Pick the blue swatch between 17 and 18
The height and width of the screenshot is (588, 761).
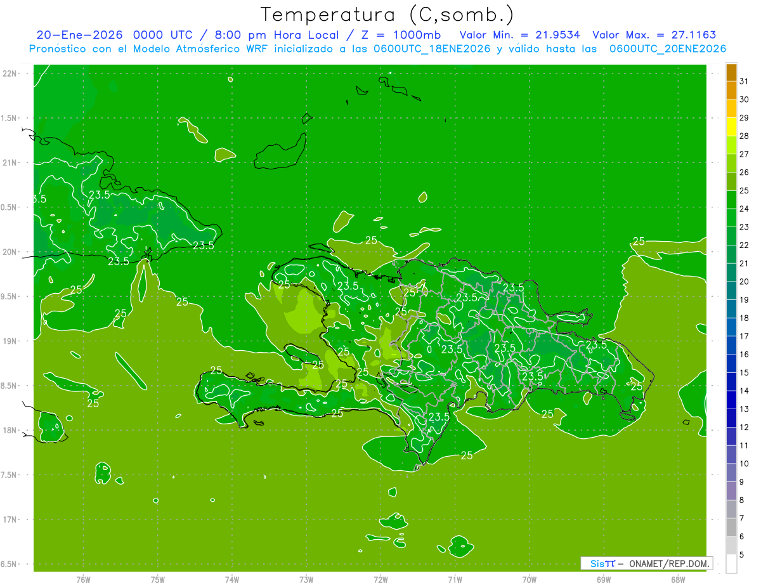732,327
